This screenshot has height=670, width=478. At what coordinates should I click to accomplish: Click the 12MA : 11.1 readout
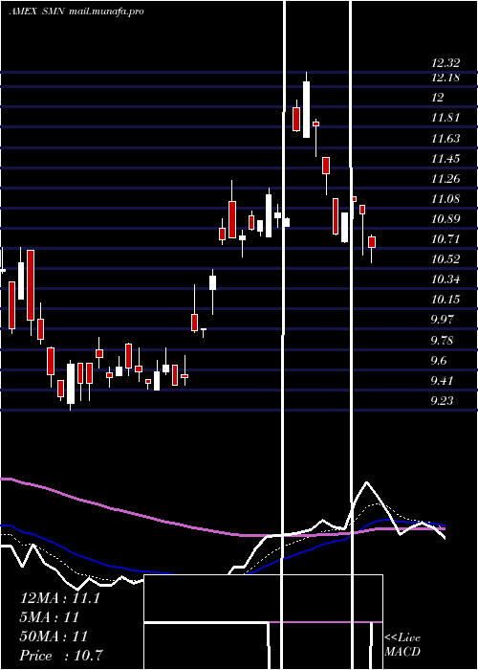coord(59,598)
